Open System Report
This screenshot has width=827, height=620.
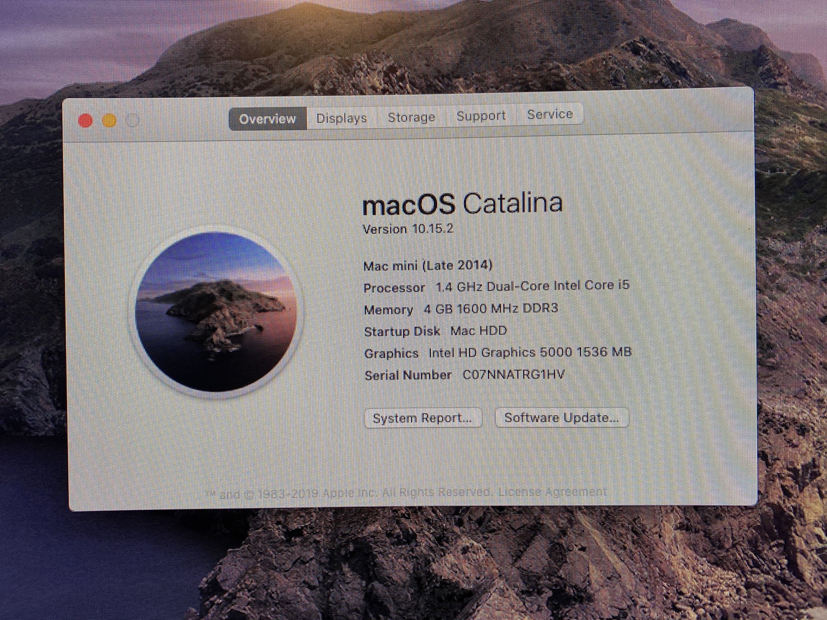(x=422, y=418)
